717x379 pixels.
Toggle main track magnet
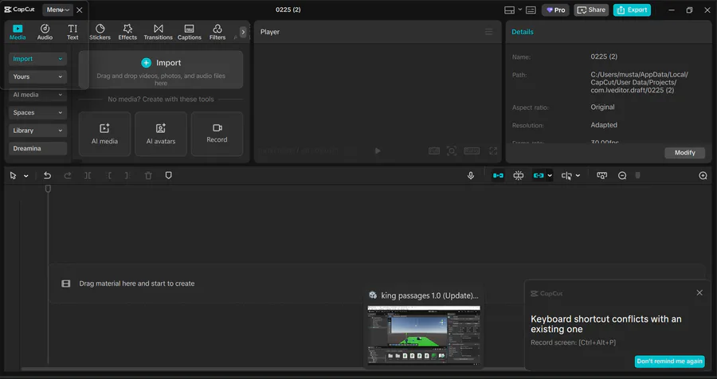[x=498, y=175]
